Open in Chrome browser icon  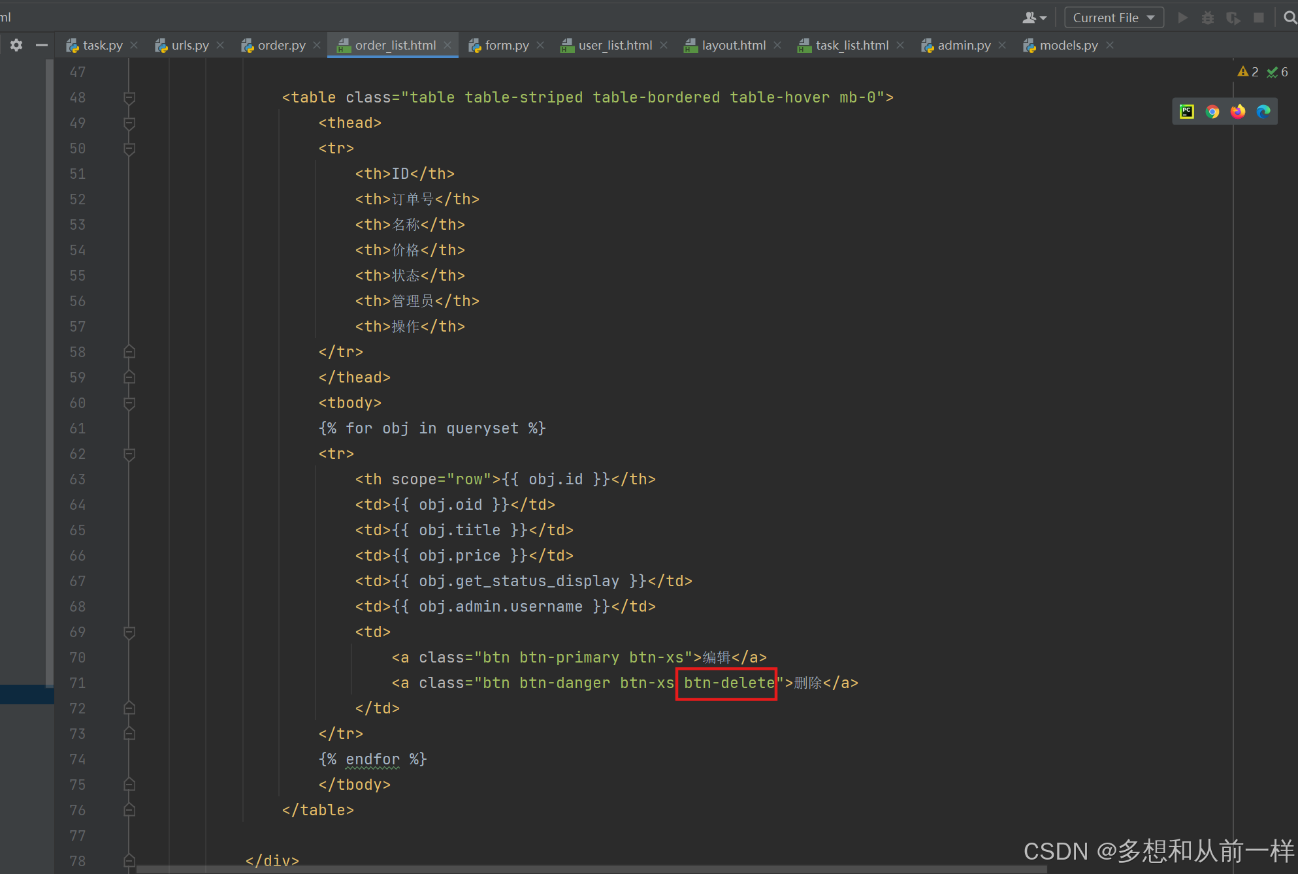coord(1212,112)
